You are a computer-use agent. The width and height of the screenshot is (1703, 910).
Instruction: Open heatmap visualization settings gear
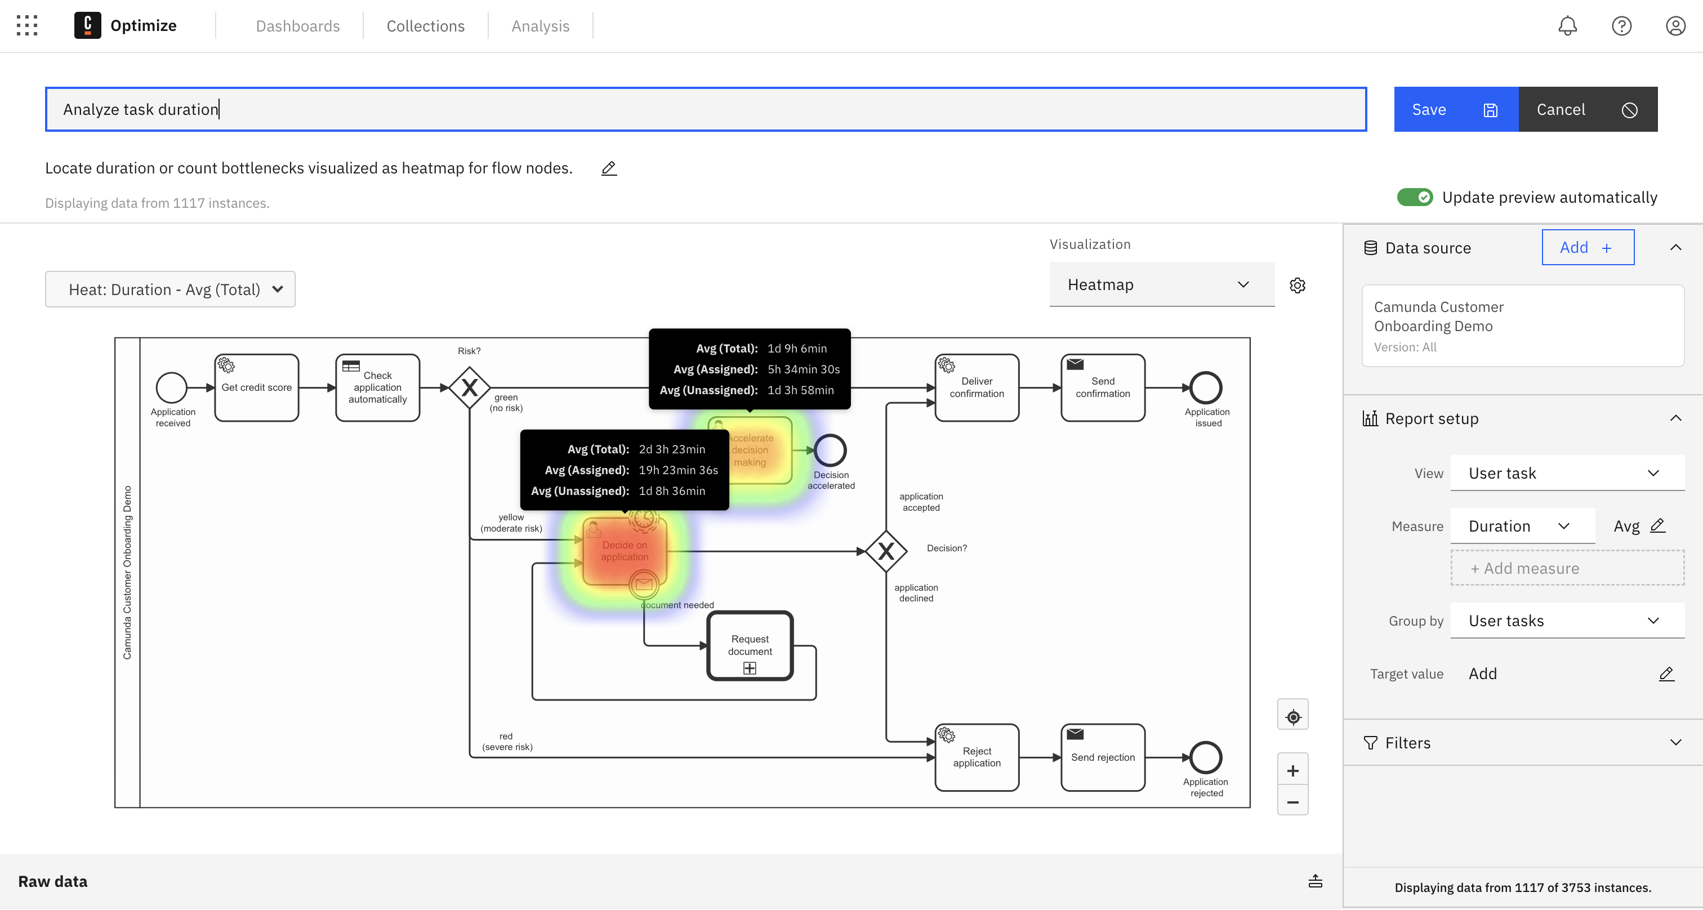tap(1297, 285)
